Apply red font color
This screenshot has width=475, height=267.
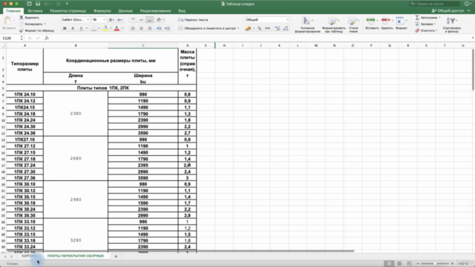pyautogui.click(x=117, y=28)
